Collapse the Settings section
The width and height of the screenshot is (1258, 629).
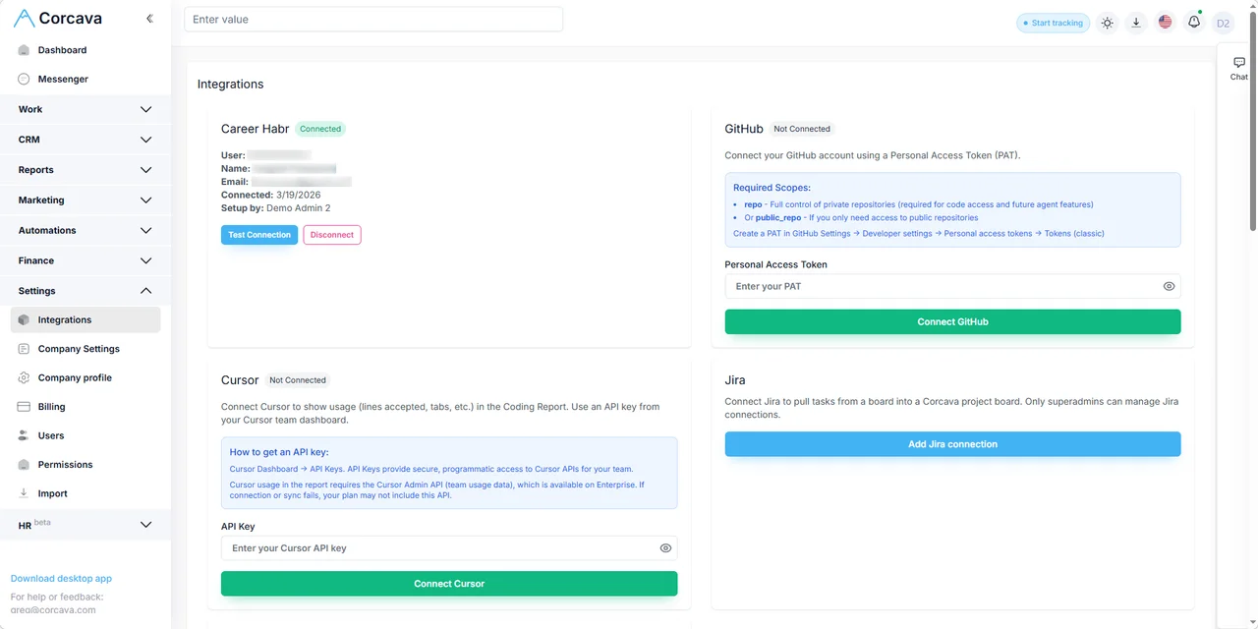tap(86, 291)
